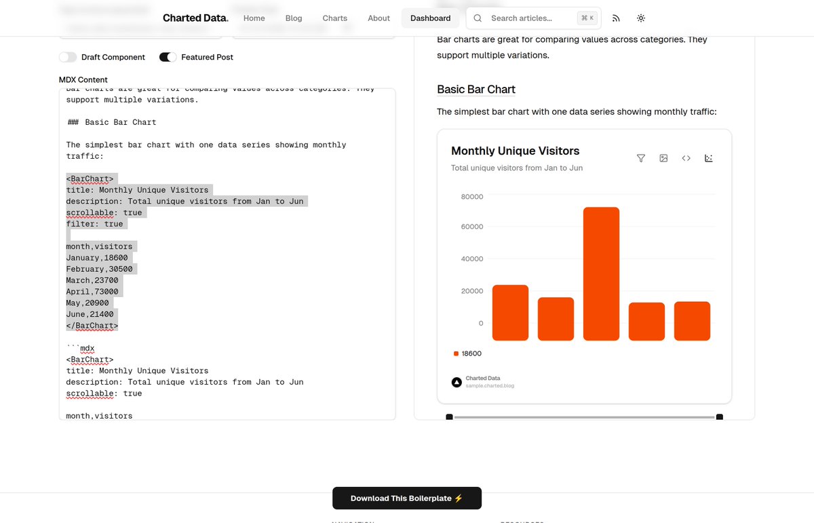Screen dimensions: 814x523
Task: Select the Dashboard tab
Action: point(431,18)
